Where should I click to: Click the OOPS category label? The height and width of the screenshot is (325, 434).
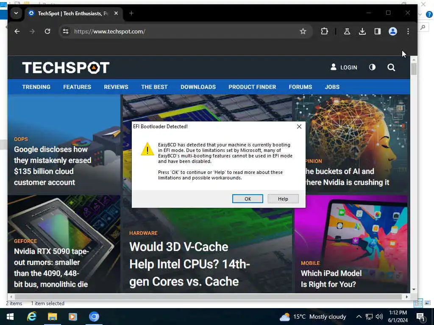coord(21,139)
